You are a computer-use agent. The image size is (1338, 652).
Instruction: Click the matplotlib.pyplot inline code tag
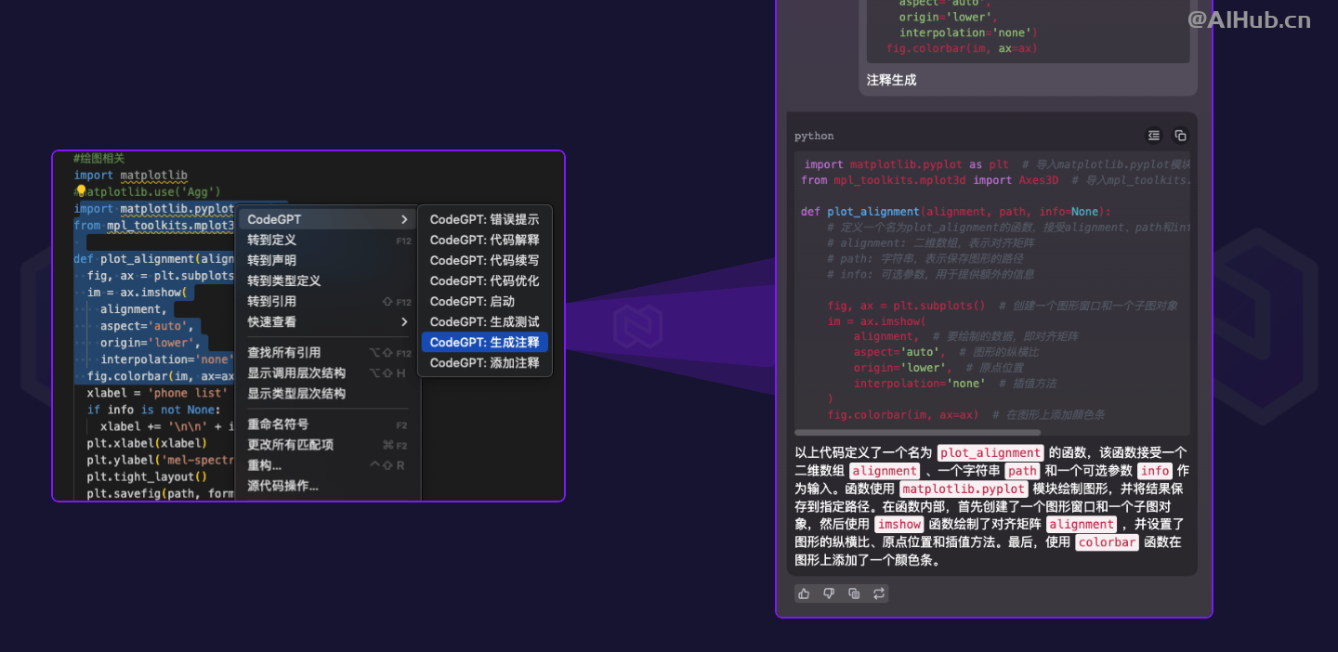[x=964, y=489]
